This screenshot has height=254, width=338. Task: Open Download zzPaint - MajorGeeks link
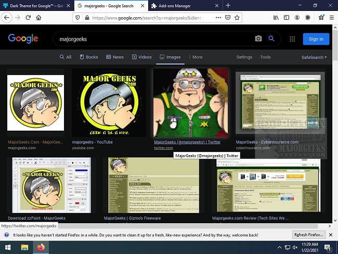(x=36, y=218)
